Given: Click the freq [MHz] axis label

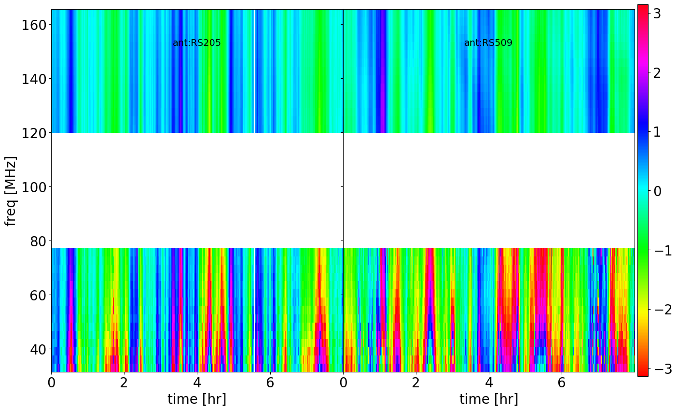Looking at the screenshot, I should point(11,191).
